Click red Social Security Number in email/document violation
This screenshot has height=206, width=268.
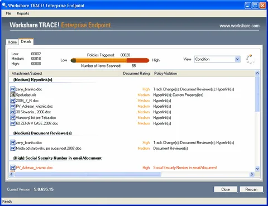point(185,167)
